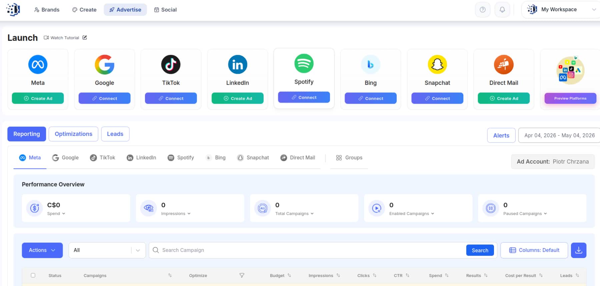Open the notifications bell

[502, 10]
